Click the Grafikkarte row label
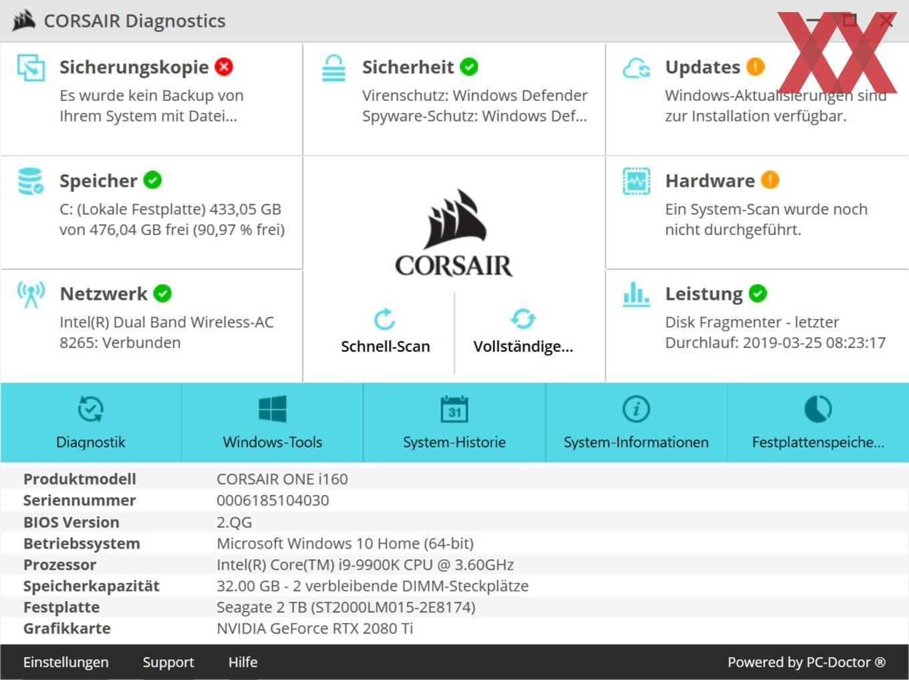 pos(67,629)
